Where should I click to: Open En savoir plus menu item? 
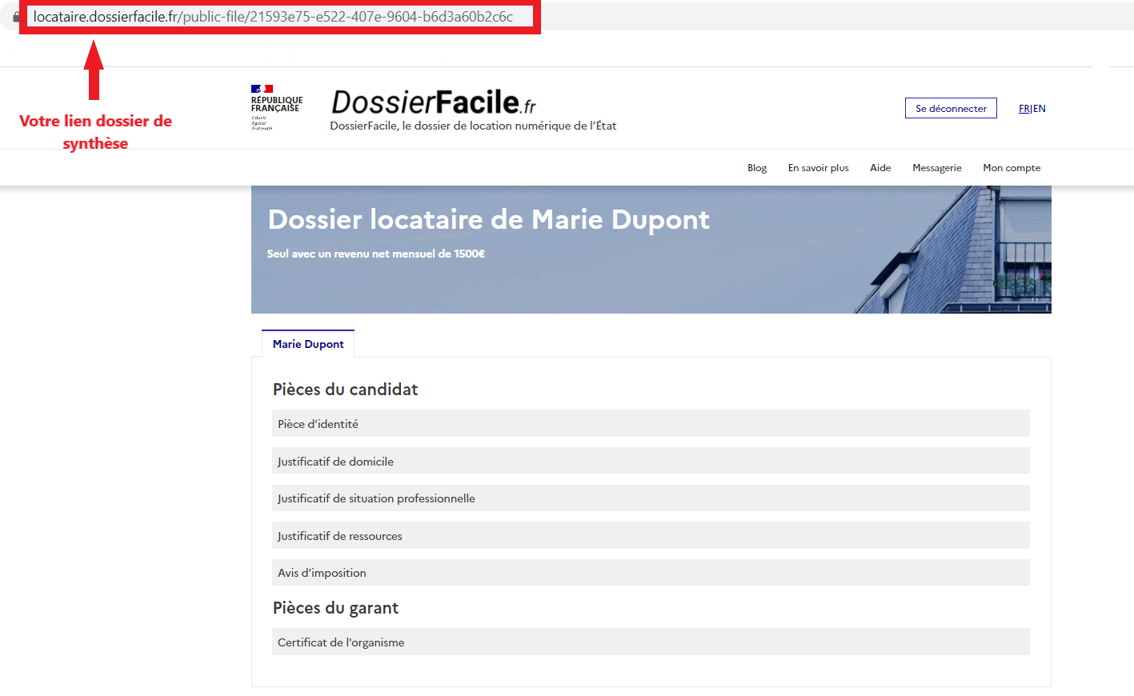(x=818, y=168)
